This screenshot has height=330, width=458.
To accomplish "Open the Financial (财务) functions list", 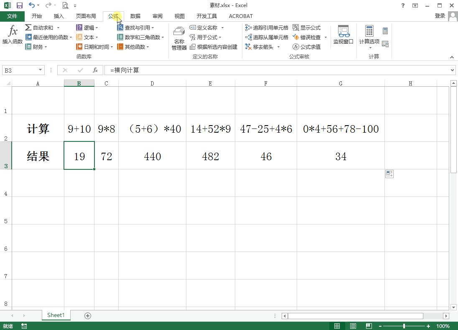I will click(36, 47).
